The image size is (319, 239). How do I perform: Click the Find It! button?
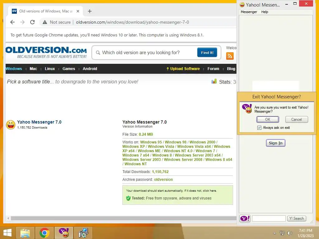coord(207,52)
